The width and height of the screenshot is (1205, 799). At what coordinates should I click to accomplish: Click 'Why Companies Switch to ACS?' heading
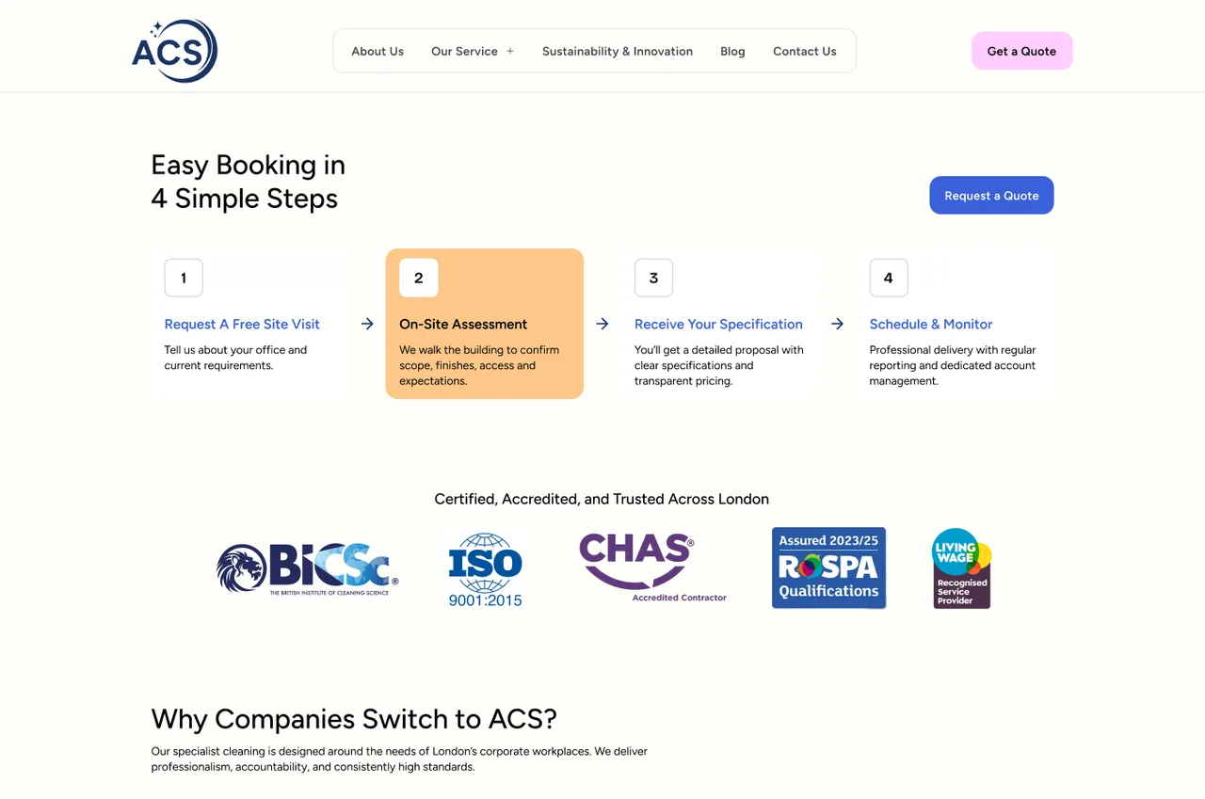354,719
